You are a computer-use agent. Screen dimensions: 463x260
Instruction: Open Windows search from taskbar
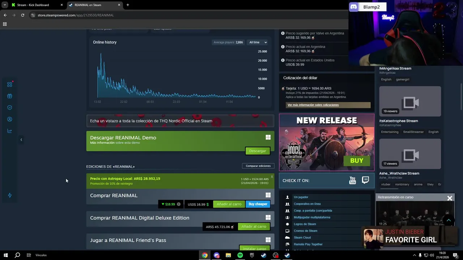click(x=17, y=255)
